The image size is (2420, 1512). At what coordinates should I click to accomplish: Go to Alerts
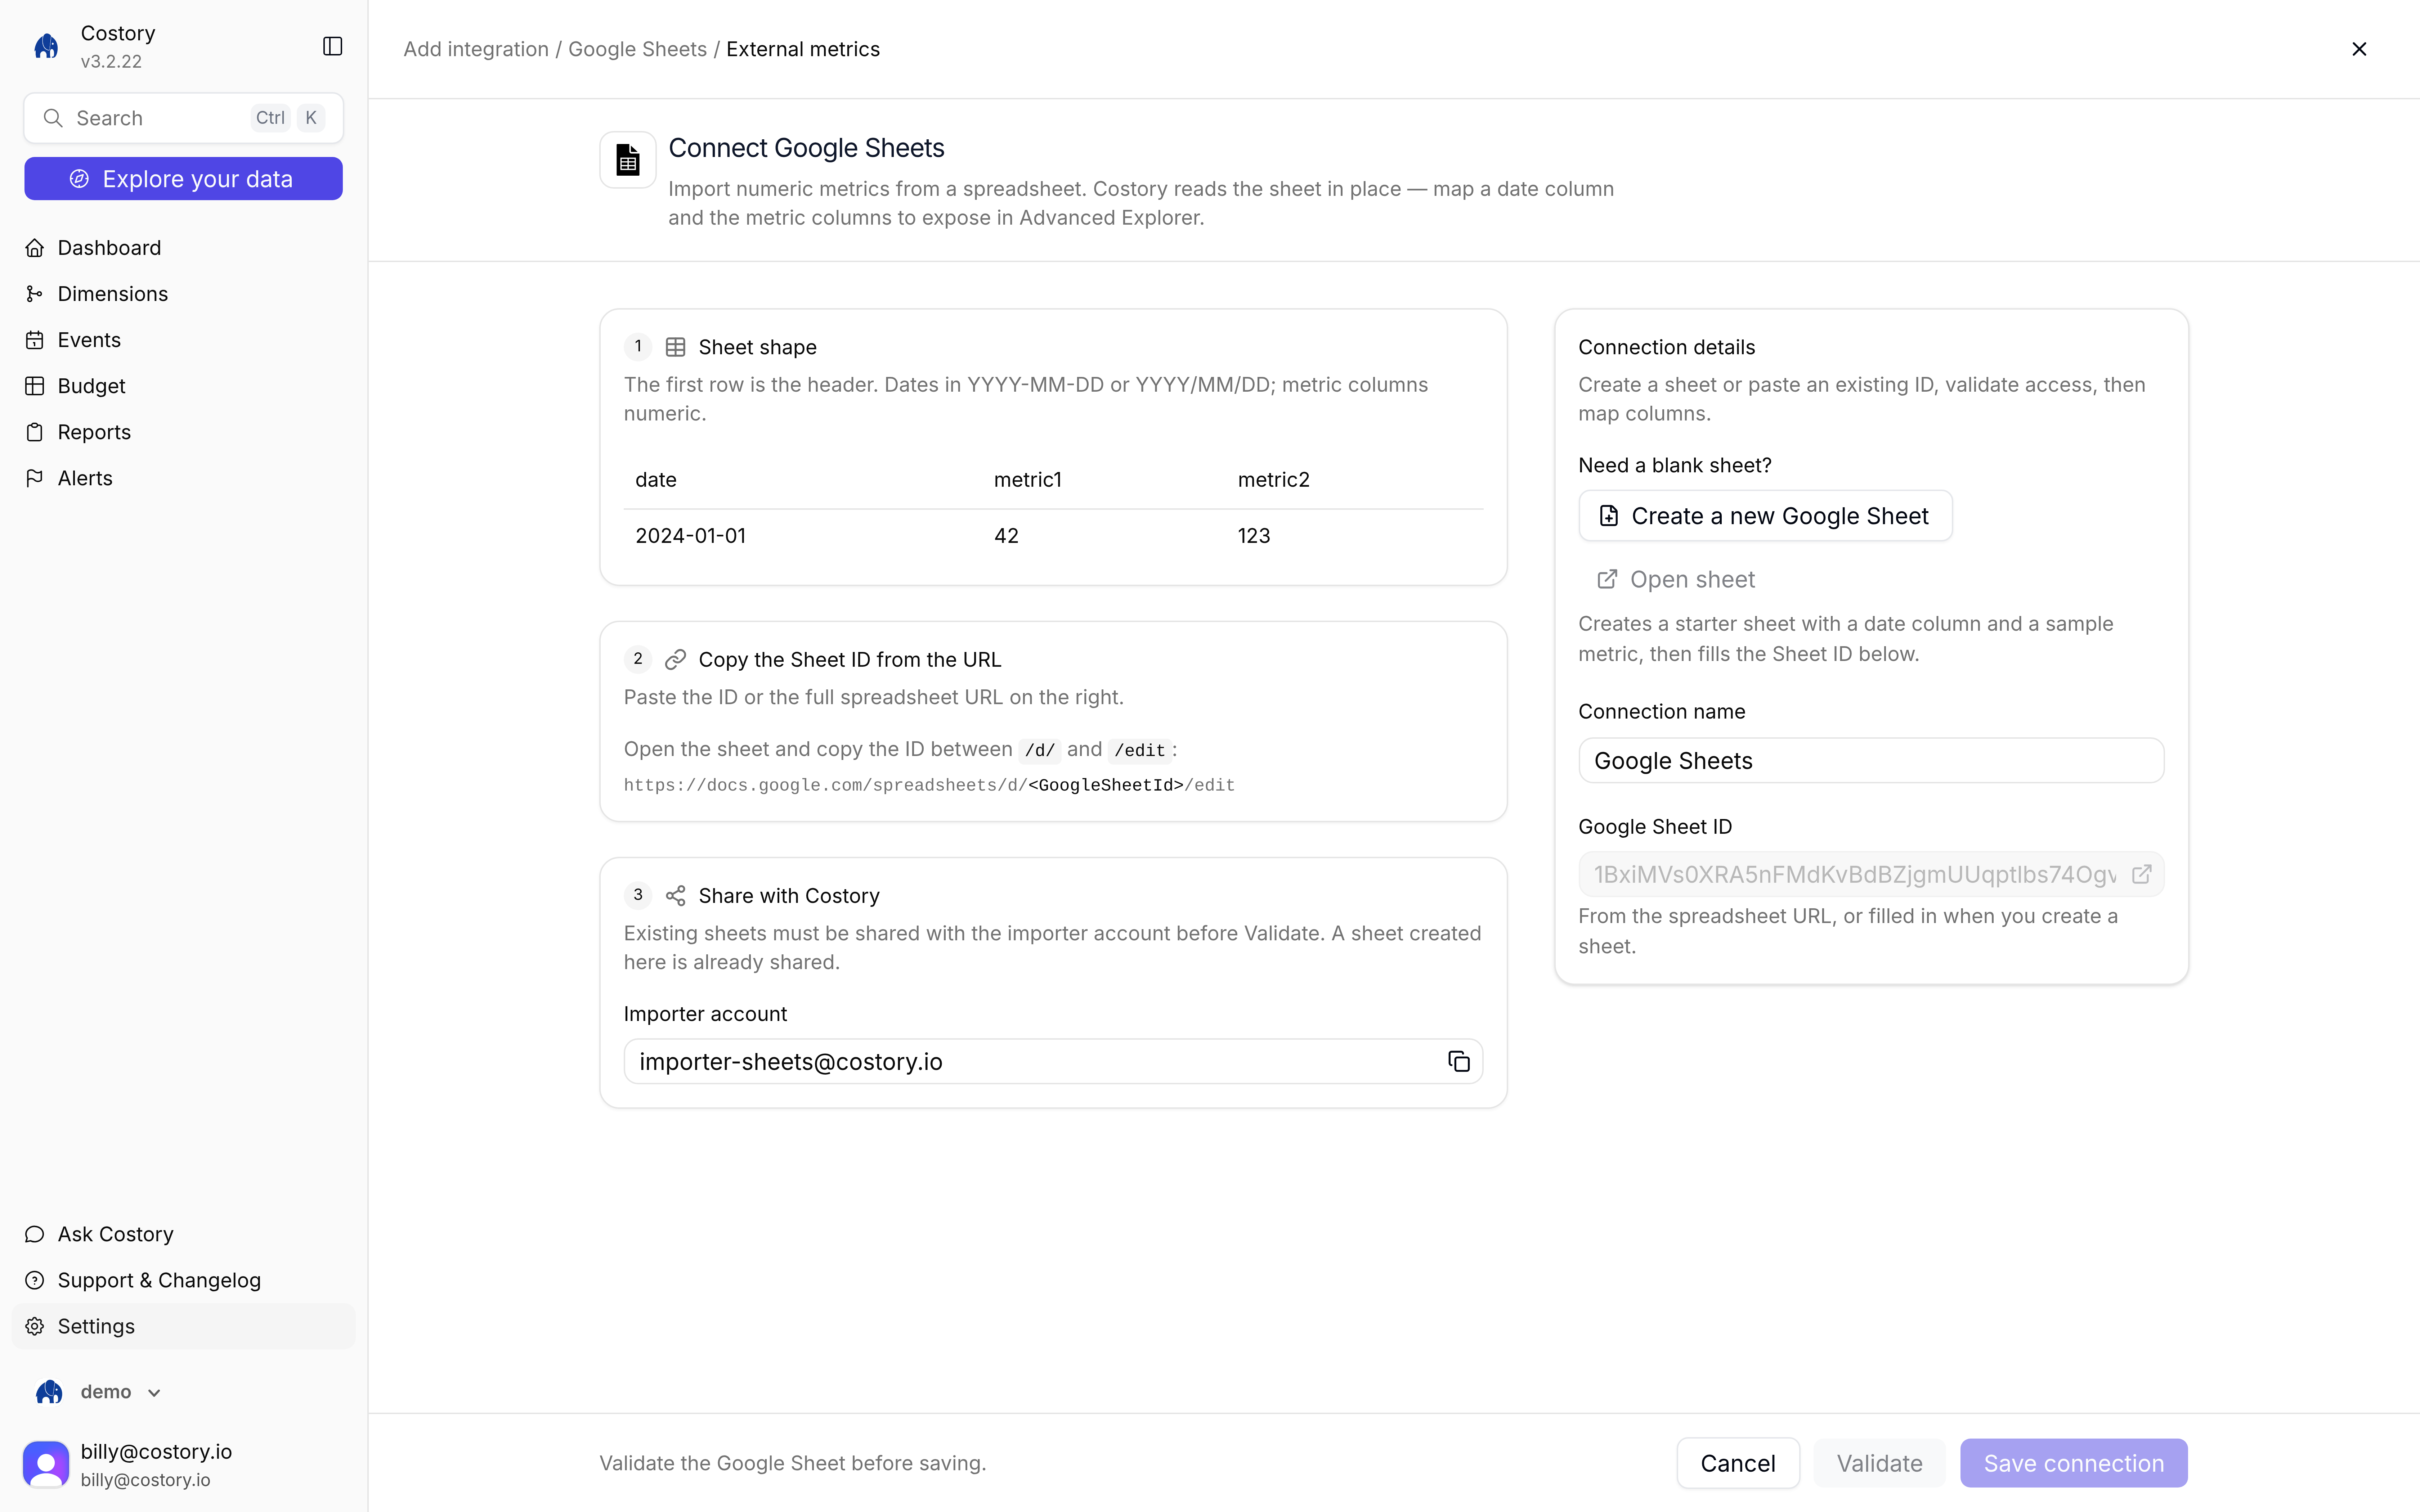184,478
